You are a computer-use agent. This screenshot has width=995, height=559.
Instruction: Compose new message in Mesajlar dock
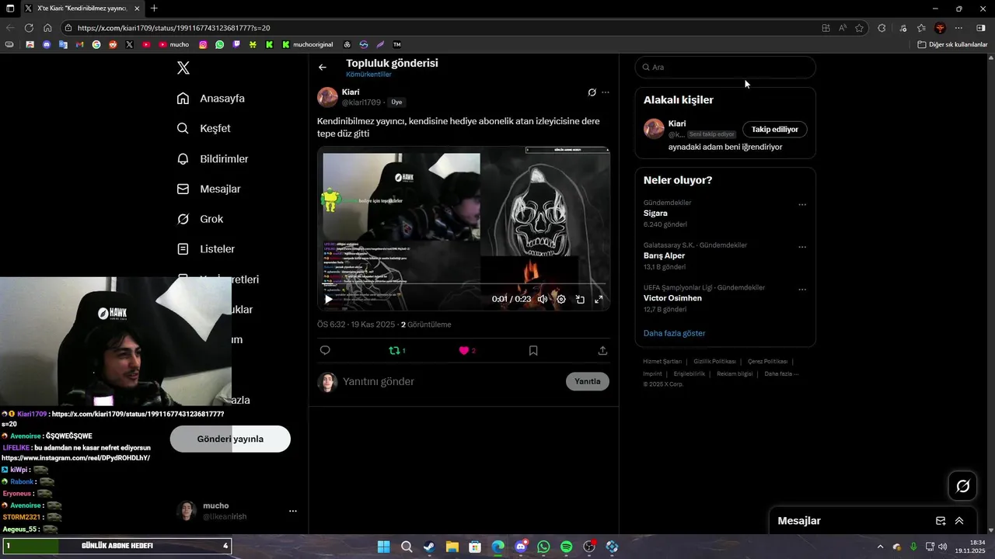point(941,521)
